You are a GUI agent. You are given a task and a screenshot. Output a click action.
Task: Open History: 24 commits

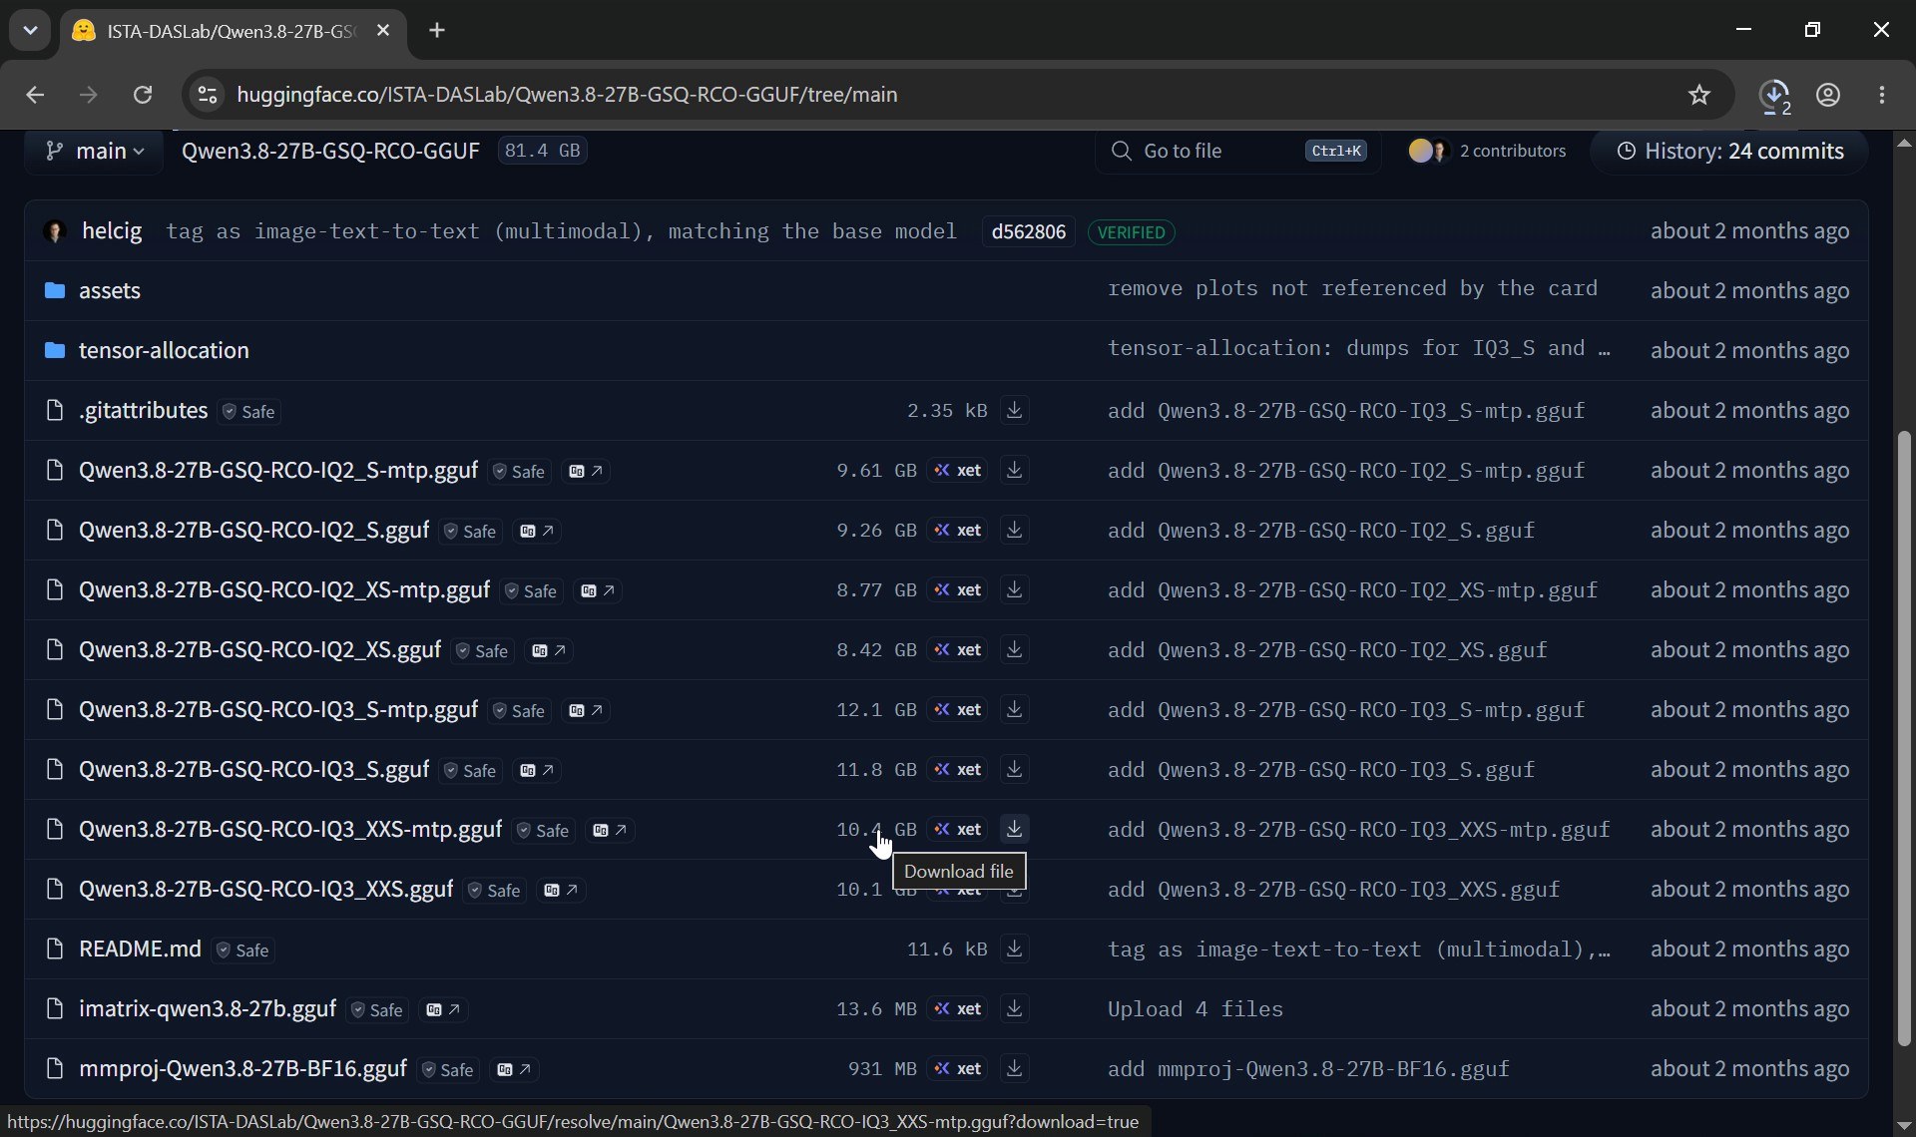1729,151
